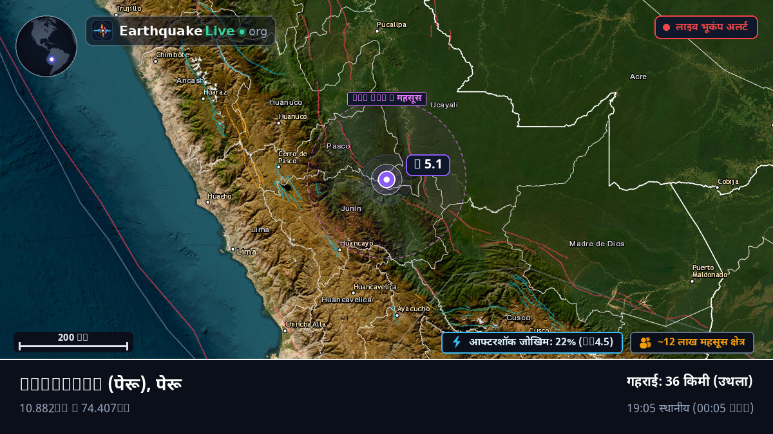This screenshot has height=434, width=773.
Task: Click the location title ending in (पेरू), पेरू
Action: pos(101,384)
